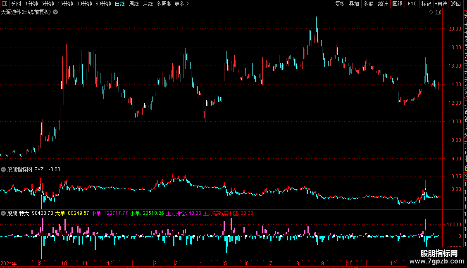467x268 pixels.
Task: Open the 股朋 order-flow indicator dropdown
Action: [x=3, y=213]
